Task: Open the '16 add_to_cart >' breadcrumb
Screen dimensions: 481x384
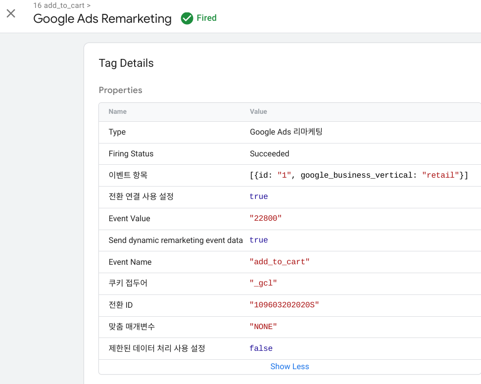Action: [x=62, y=5]
